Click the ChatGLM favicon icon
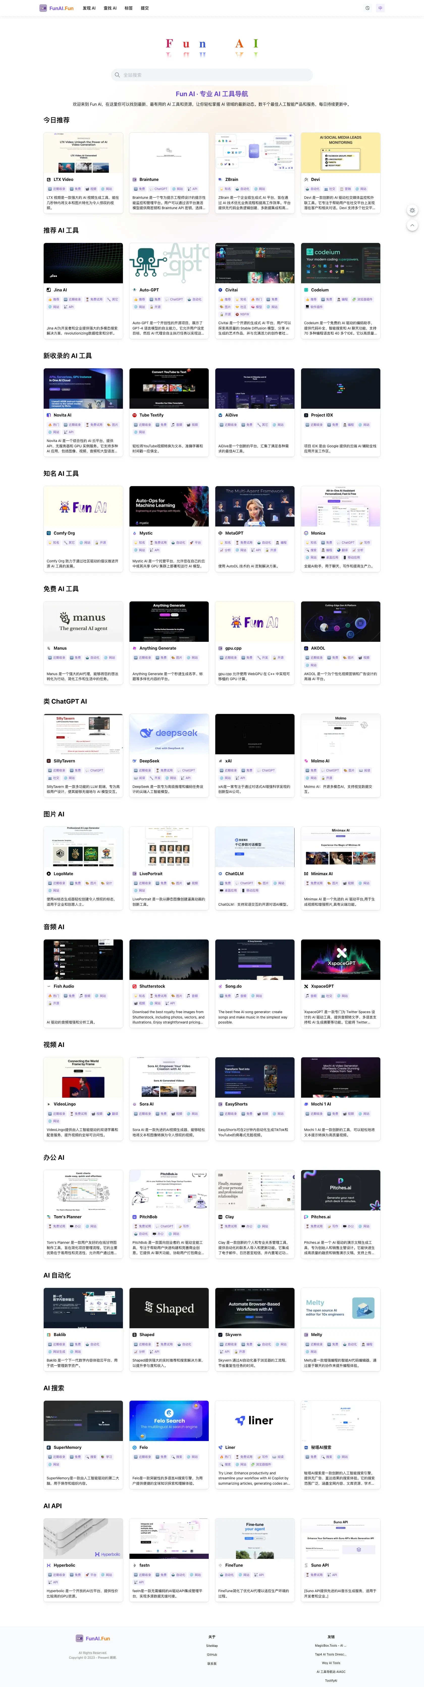Viewport: 424px width, 1687px height. click(220, 874)
